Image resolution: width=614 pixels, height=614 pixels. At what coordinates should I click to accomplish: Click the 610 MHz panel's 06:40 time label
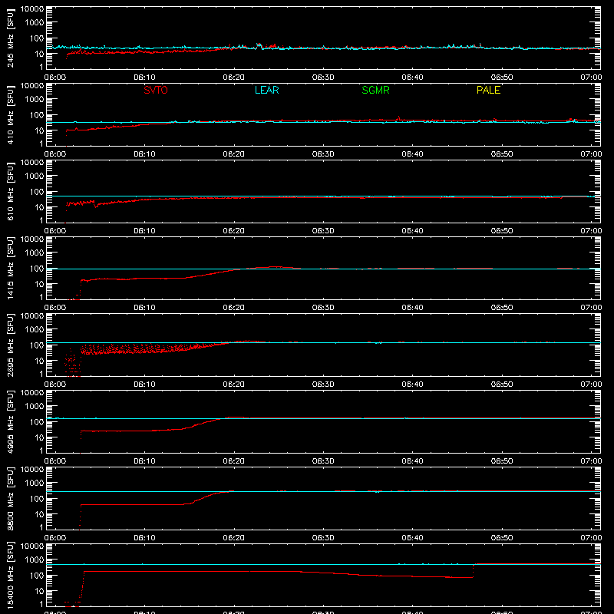[412, 231]
